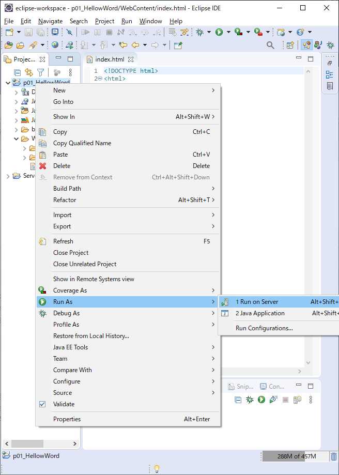Click the Forward navigation arrow icon
The width and height of the screenshot is (339, 475).
[x=155, y=45]
